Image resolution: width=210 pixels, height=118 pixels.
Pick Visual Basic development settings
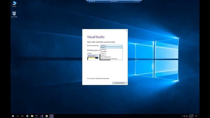point(112,51)
